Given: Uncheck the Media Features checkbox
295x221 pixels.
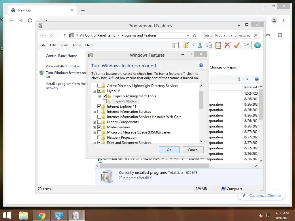Looking at the screenshot, I should [x=99, y=127].
